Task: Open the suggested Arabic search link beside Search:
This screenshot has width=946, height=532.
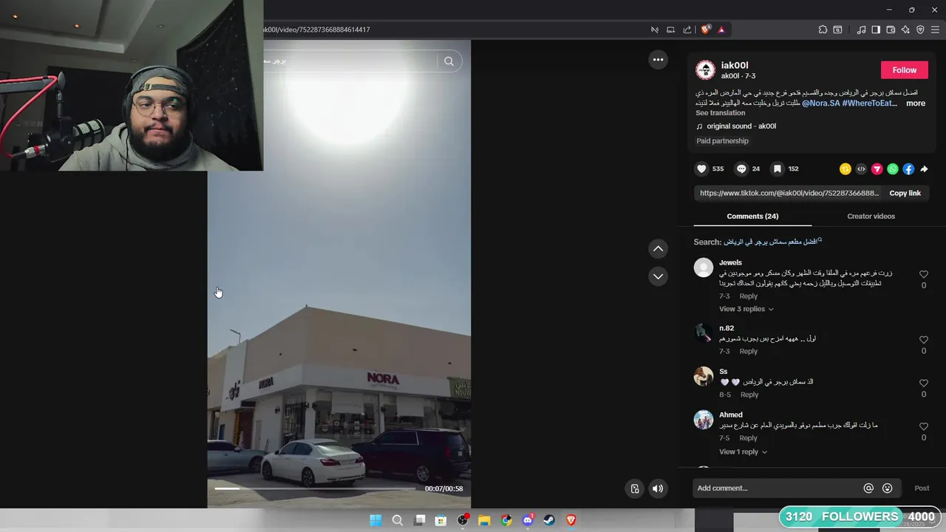Action: click(772, 242)
